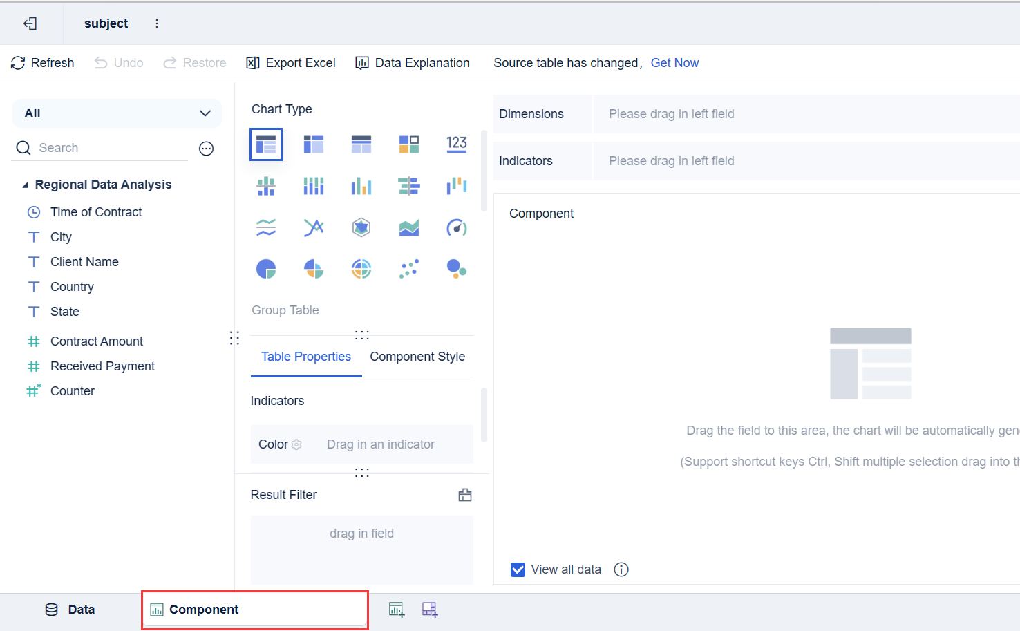Screen dimensions: 1020x631
Task: Select the scatter plot chart icon
Action: (409, 269)
